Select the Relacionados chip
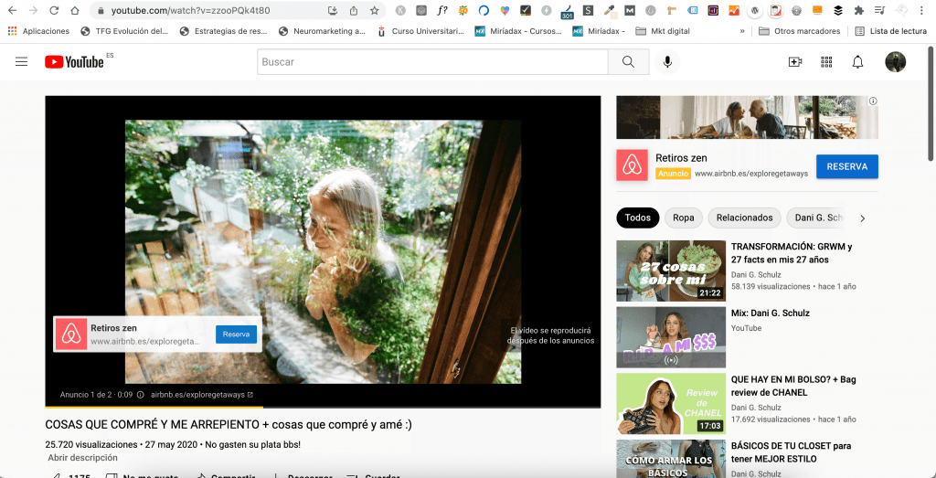Screen dimensions: 936x478 tap(744, 218)
